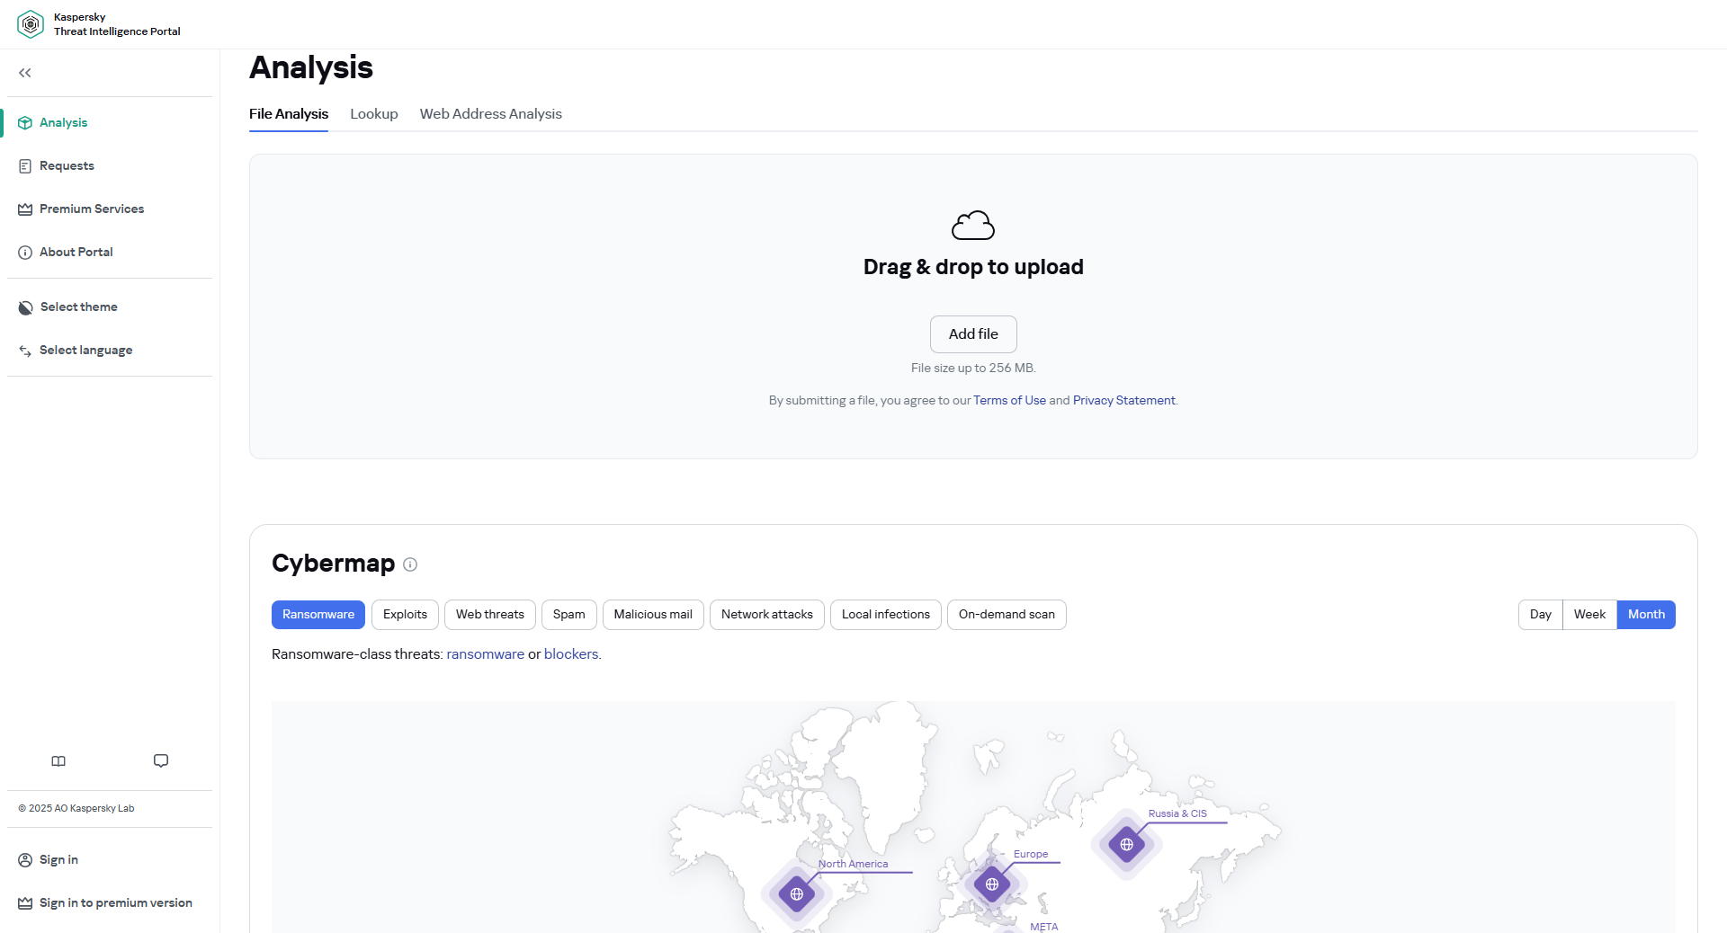Click the Europe globe marker

[991, 884]
